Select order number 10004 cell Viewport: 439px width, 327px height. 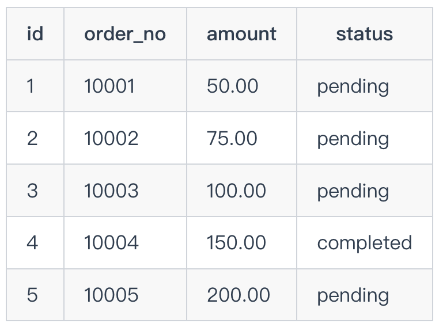point(125,242)
